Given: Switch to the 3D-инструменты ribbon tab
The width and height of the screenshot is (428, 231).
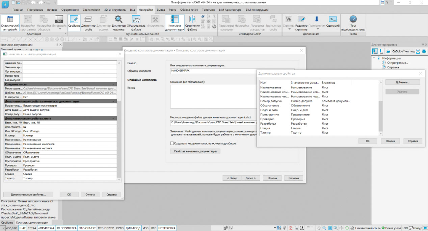Looking at the screenshot, I should 116,10.
